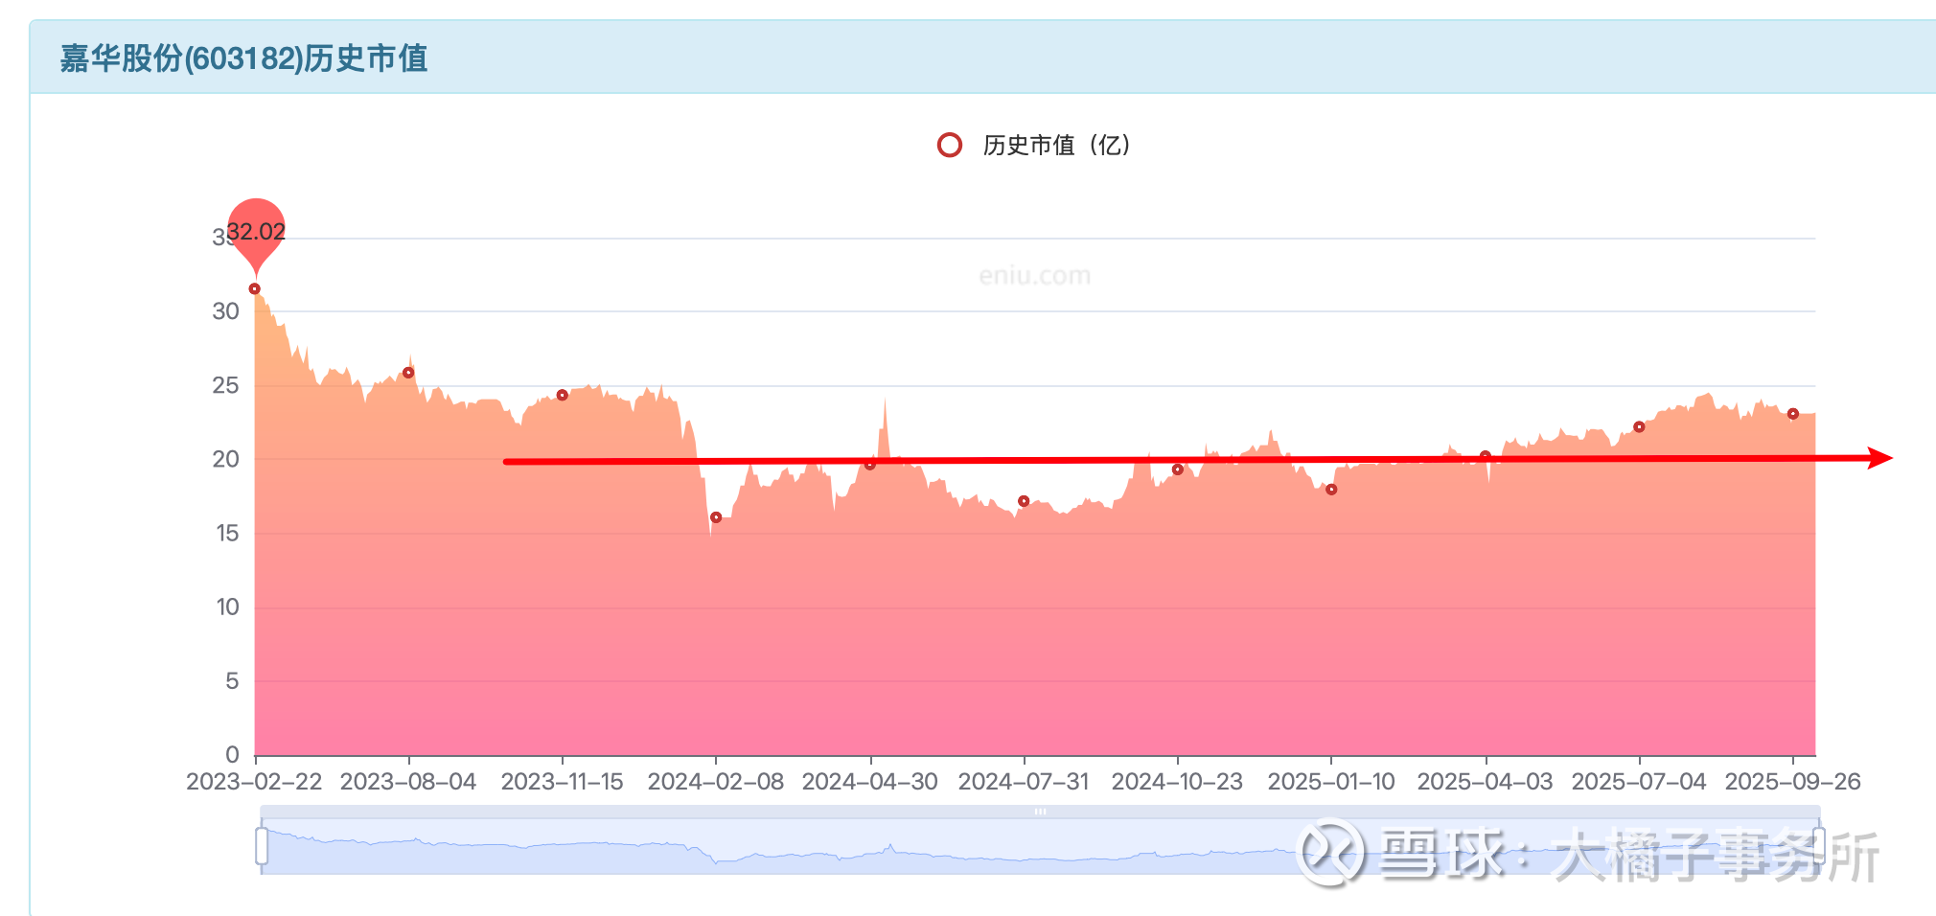1936x916 pixels.
Task: Click the x-axis label 2024-02-08
Action: [716, 782]
